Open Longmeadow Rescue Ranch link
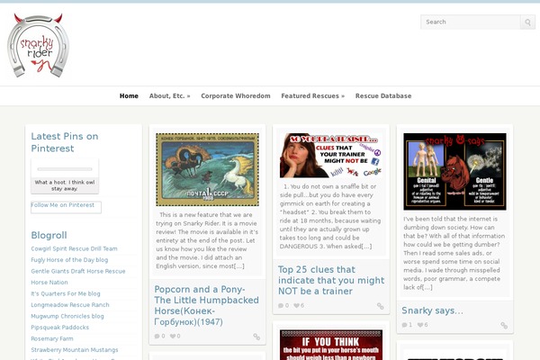 [70, 305]
